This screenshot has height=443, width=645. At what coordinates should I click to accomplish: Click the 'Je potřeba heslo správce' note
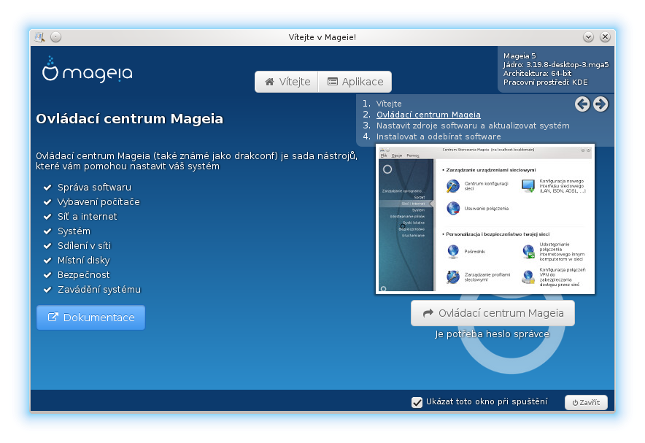point(492,334)
